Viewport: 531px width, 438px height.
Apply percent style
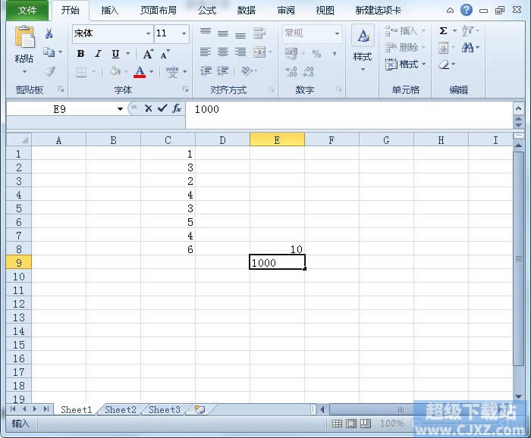point(316,54)
